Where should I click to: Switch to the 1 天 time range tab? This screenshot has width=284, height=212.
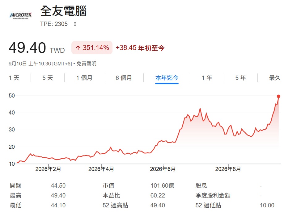pyautogui.click(x=14, y=78)
